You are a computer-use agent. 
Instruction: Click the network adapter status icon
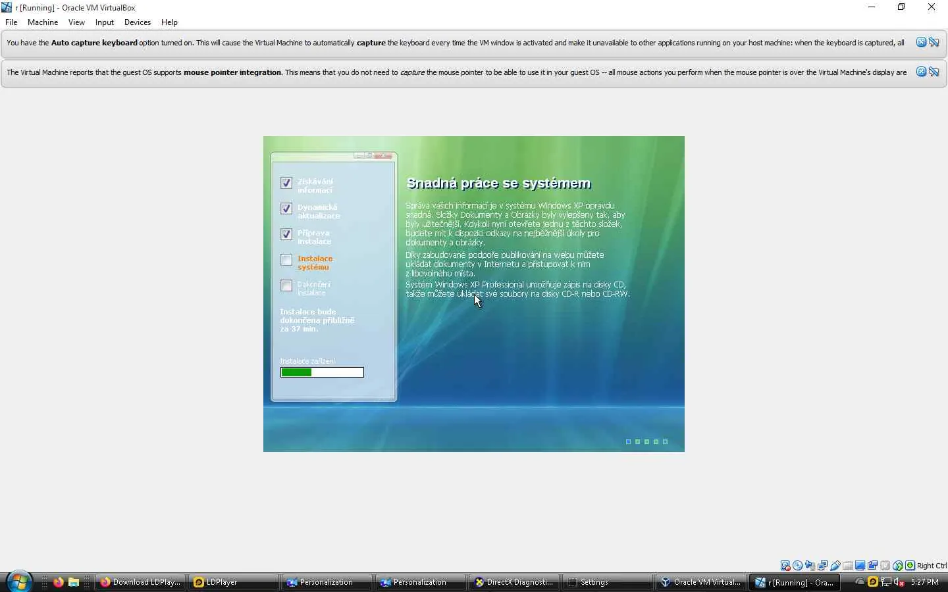pyautogui.click(x=823, y=566)
